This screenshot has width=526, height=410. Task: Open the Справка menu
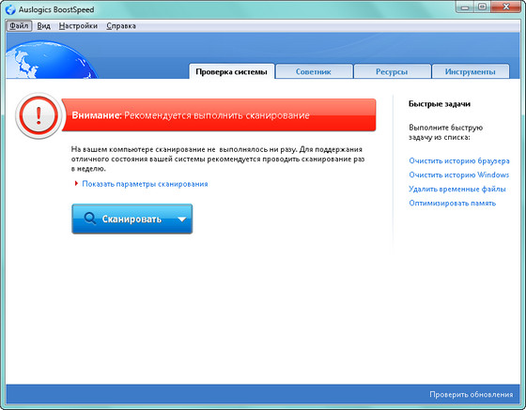pos(121,25)
